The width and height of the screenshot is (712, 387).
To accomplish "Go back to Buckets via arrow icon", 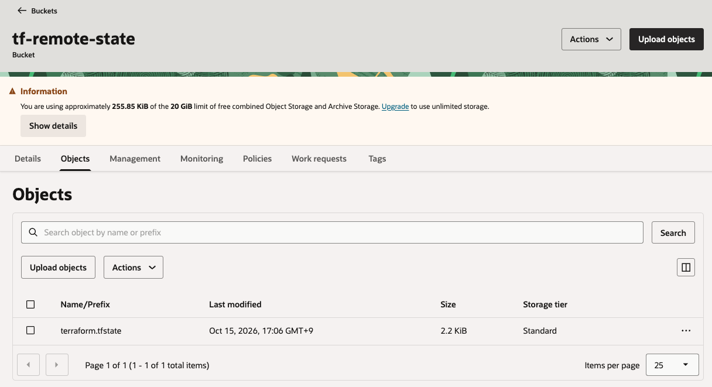I will click(x=22, y=11).
